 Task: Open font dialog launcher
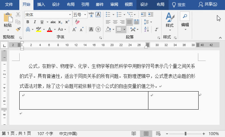click(x=100, y=38)
